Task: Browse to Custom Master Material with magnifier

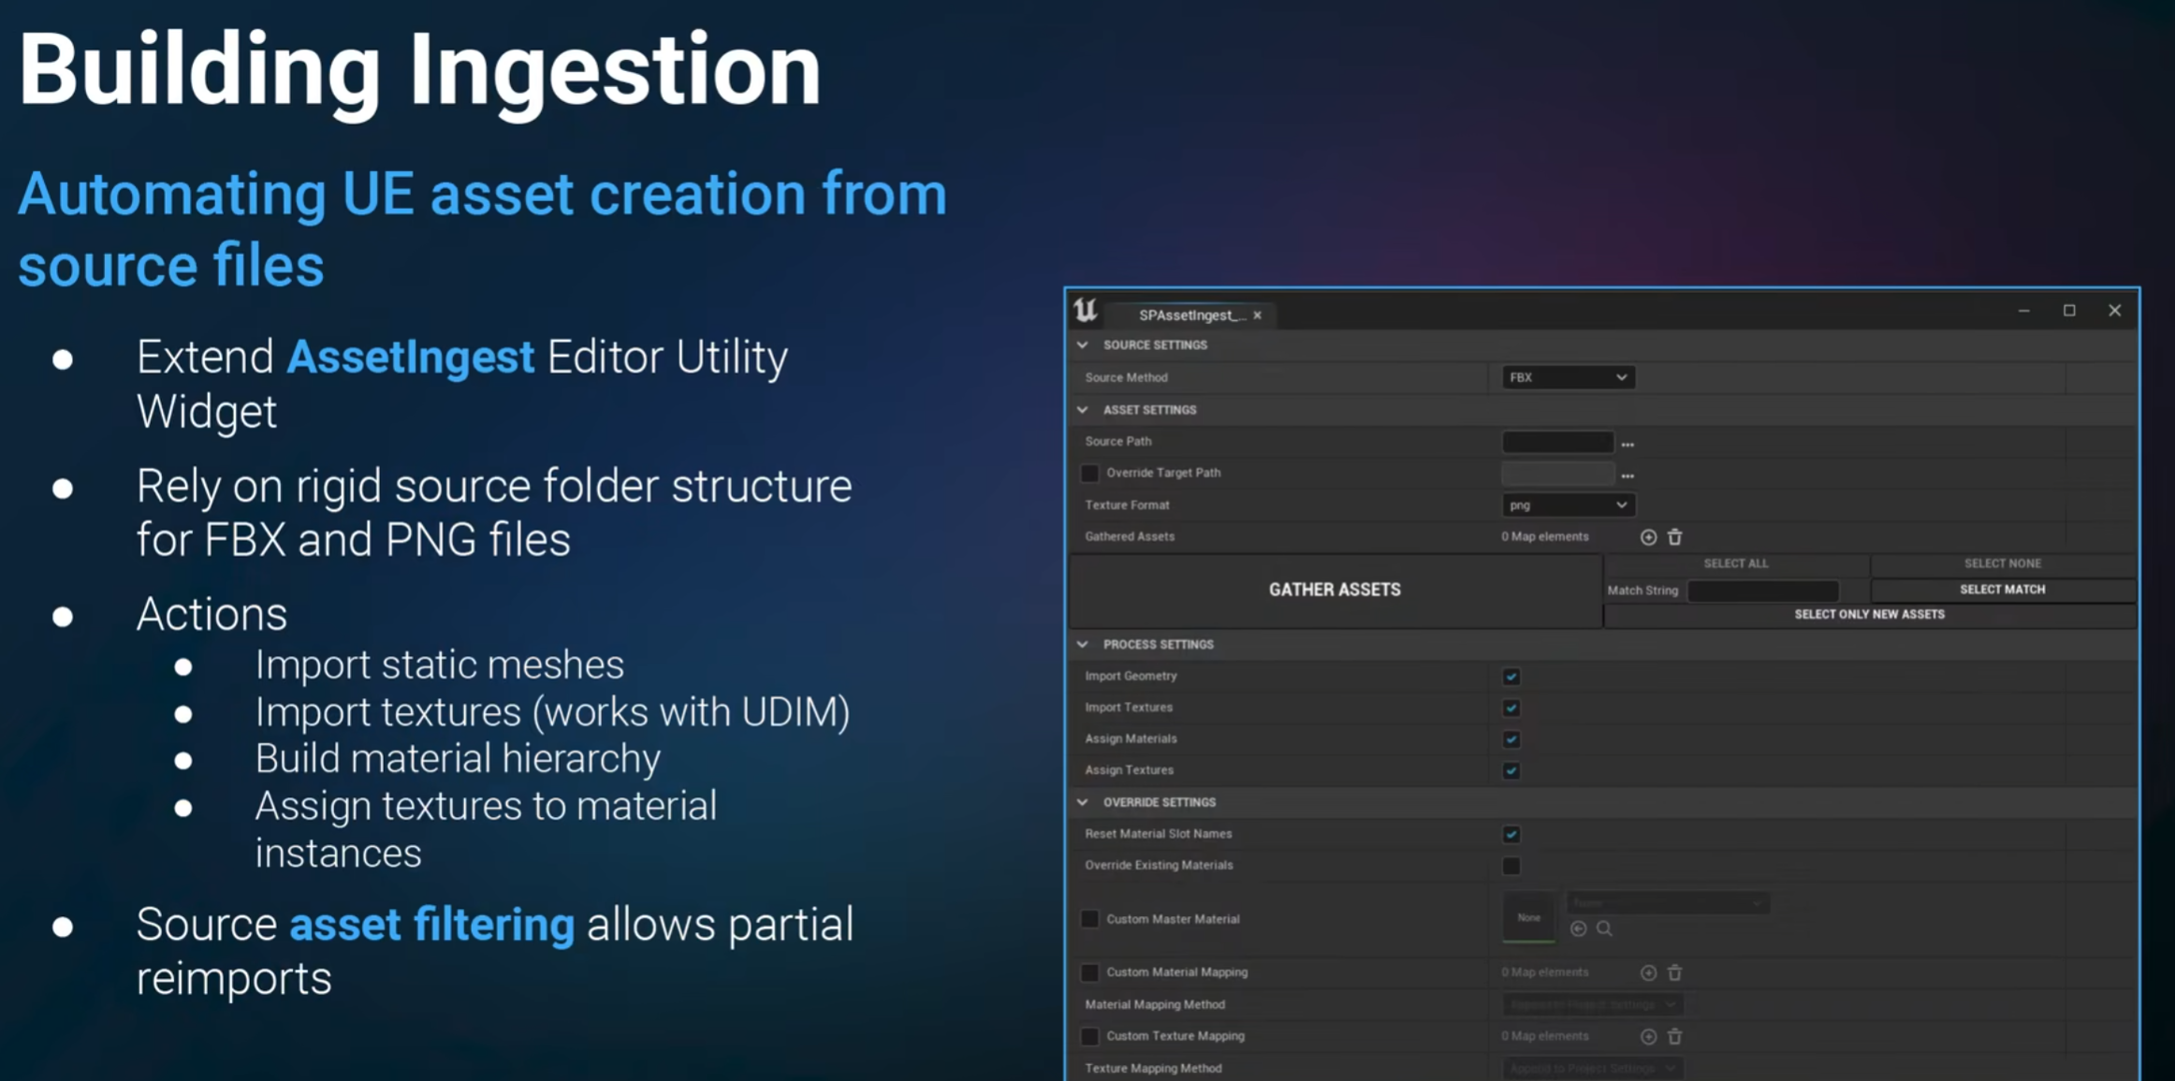Action: (x=1604, y=928)
